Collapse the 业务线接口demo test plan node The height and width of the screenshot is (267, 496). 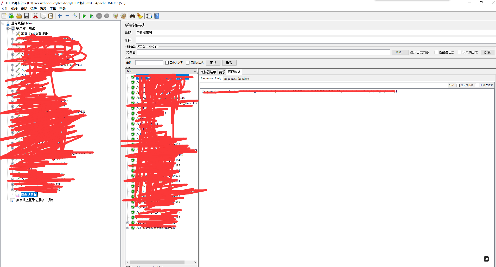pos(3,23)
